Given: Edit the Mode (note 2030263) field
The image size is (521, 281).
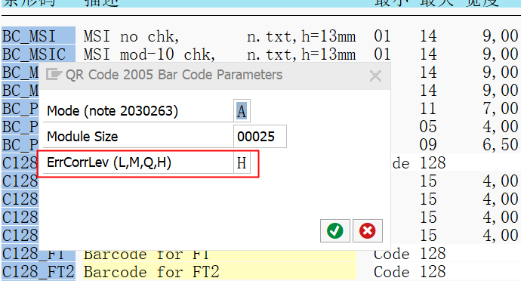Looking at the screenshot, I should tap(242, 111).
